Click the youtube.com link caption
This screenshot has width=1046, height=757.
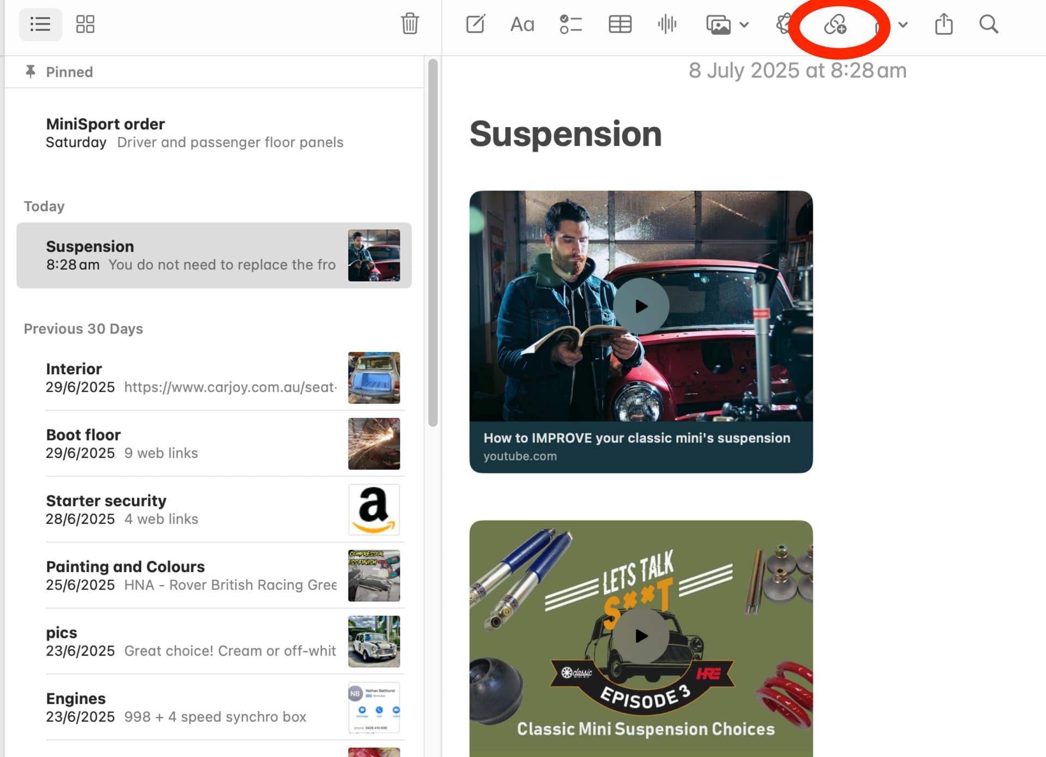coord(520,456)
